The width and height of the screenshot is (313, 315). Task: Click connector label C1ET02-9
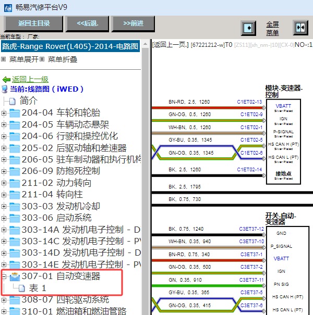(251, 115)
